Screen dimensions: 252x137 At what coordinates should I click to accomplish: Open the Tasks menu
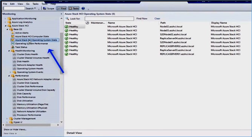tap(35, 4)
